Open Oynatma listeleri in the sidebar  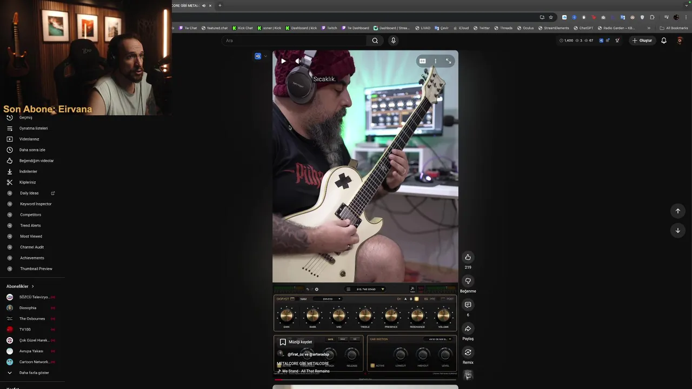click(32, 128)
